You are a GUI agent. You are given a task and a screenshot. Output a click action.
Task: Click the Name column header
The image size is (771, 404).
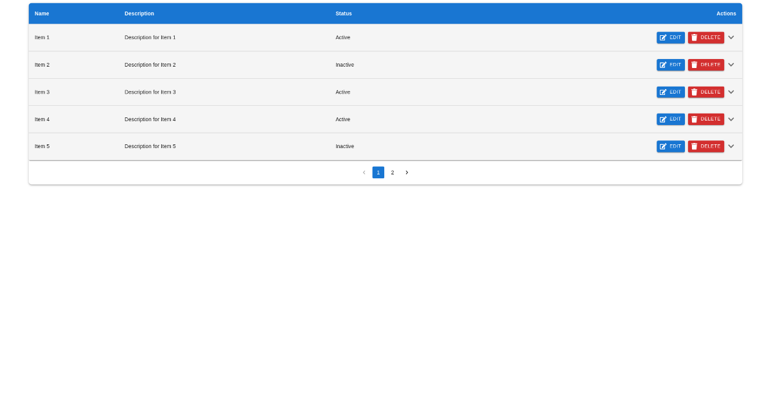point(42,13)
